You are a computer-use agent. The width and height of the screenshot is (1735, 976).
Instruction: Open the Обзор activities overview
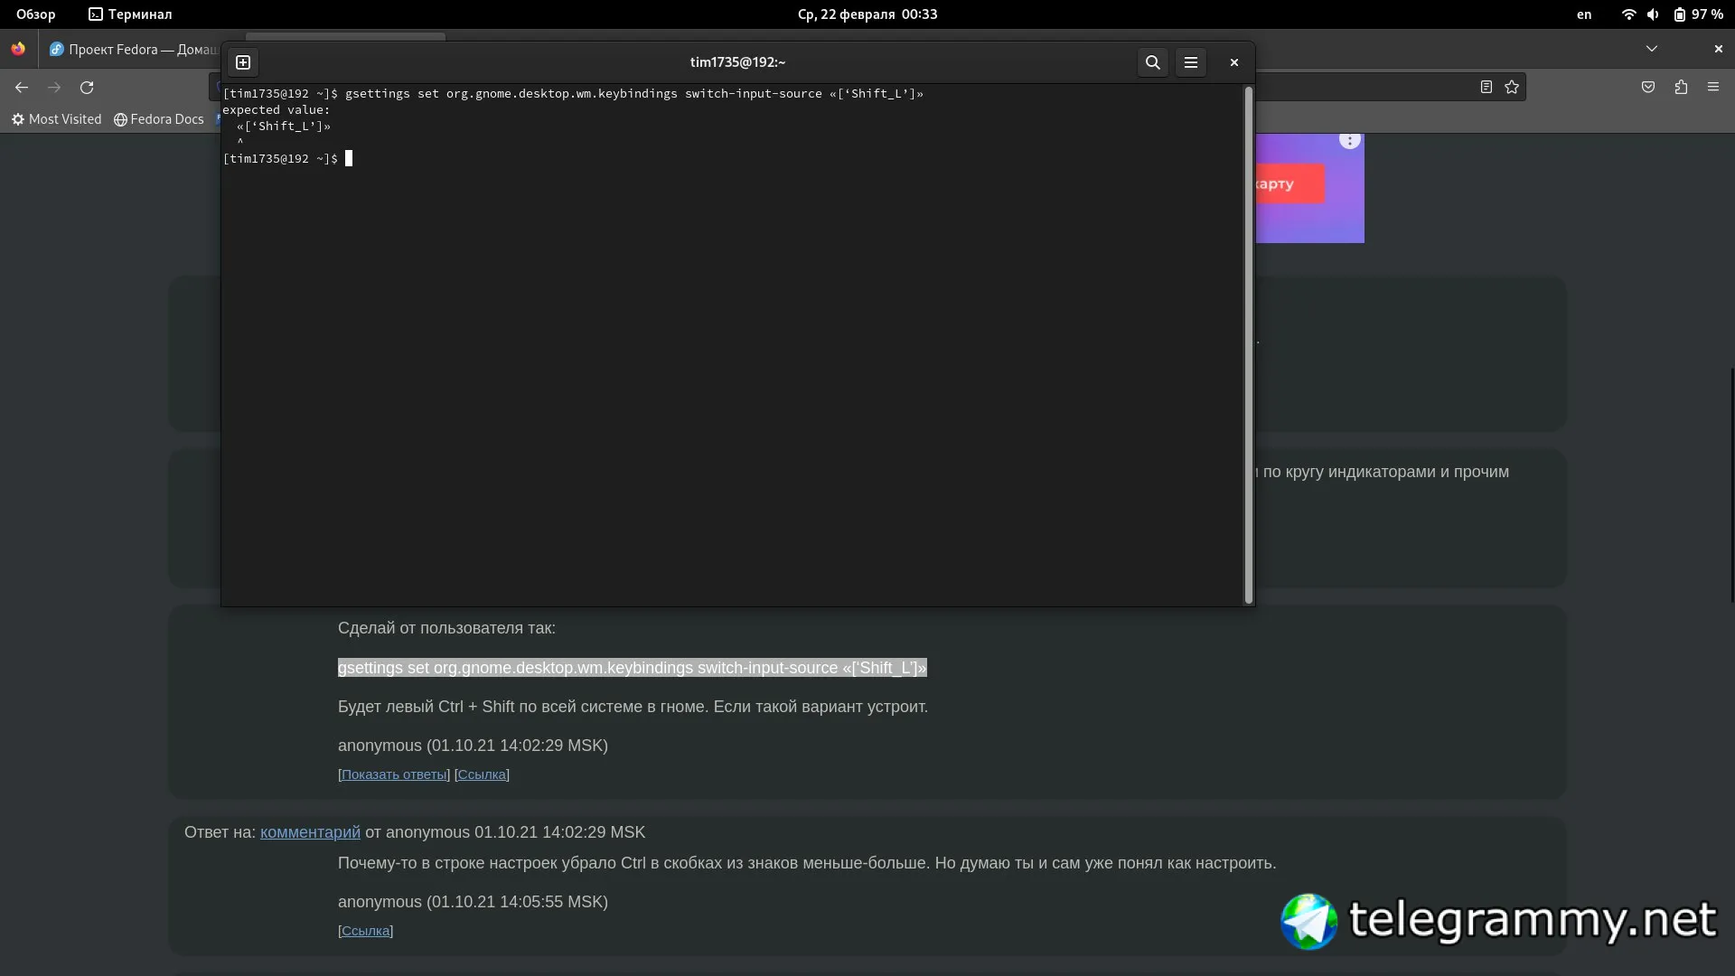point(35,14)
